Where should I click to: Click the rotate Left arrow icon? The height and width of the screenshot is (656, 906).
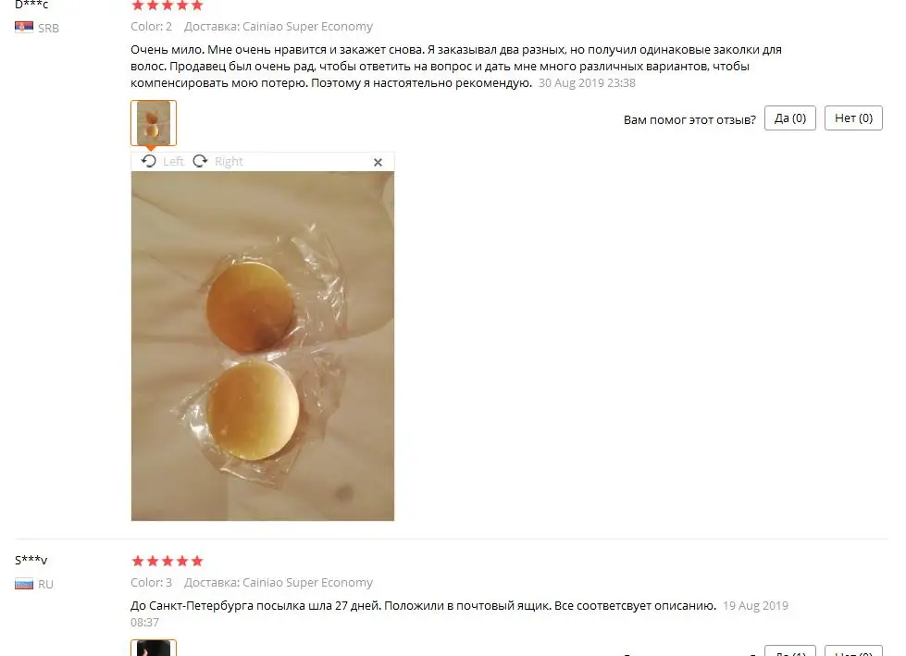(148, 161)
